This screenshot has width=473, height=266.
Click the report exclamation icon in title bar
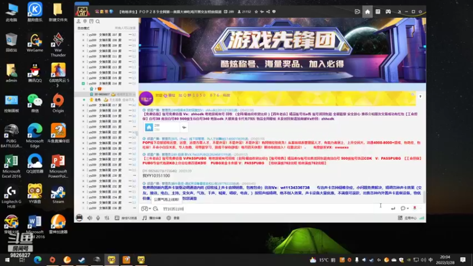point(274,12)
